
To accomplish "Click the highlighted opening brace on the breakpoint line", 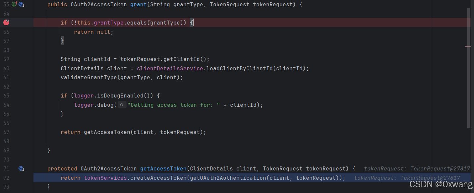I will coord(192,23).
